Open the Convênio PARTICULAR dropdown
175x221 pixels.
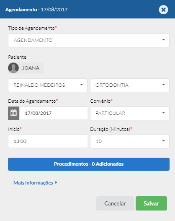pos(130,113)
